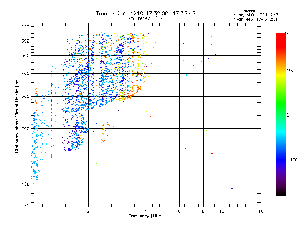Click the y-axis tick label '750'

(25, 24)
